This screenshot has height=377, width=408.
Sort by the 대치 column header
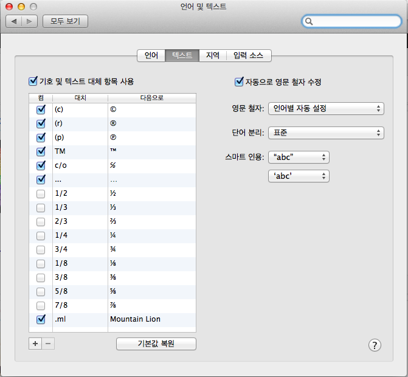point(80,98)
